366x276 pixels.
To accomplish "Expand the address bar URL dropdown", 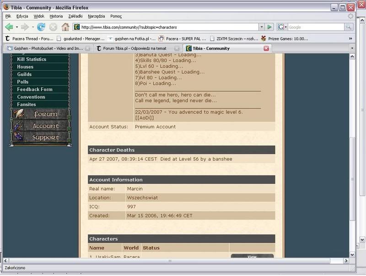I will (262, 27).
